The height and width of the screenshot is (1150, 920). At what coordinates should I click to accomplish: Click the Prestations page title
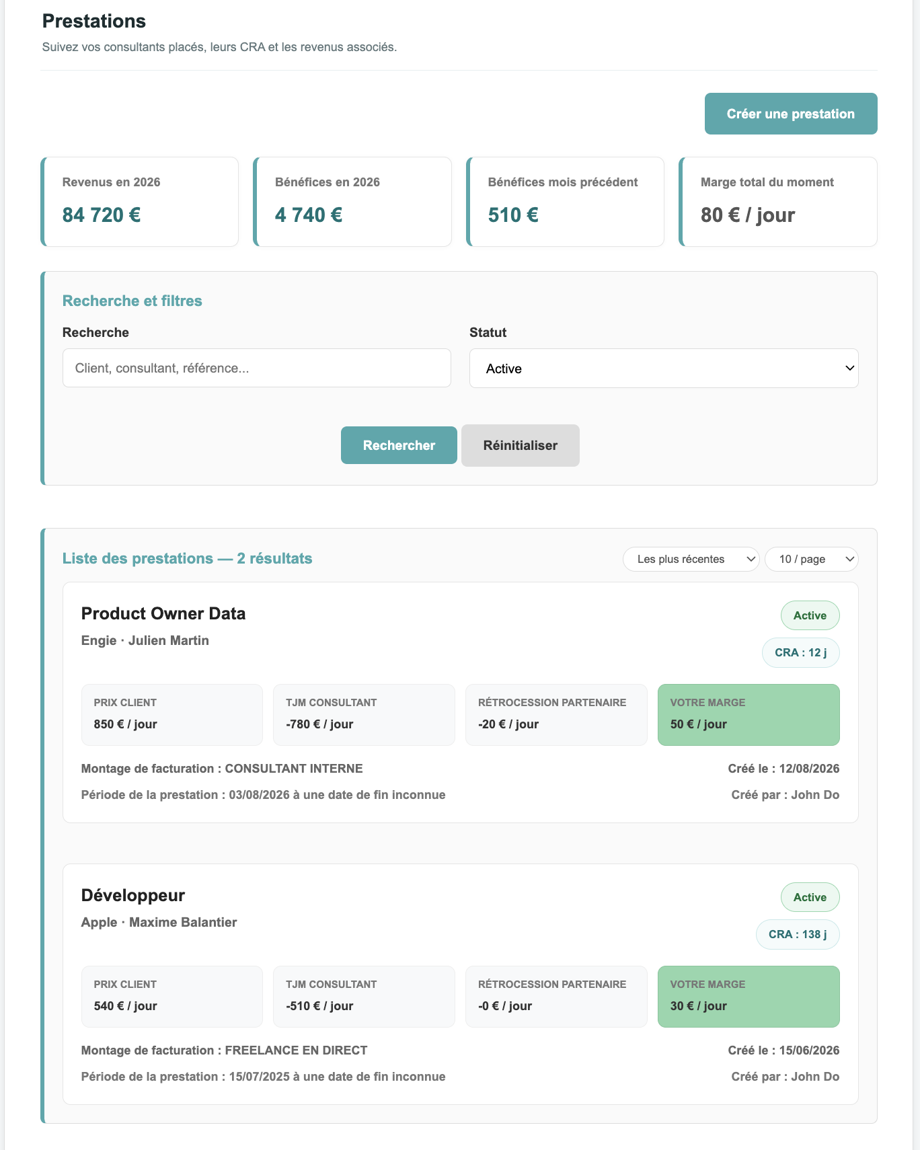point(94,21)
